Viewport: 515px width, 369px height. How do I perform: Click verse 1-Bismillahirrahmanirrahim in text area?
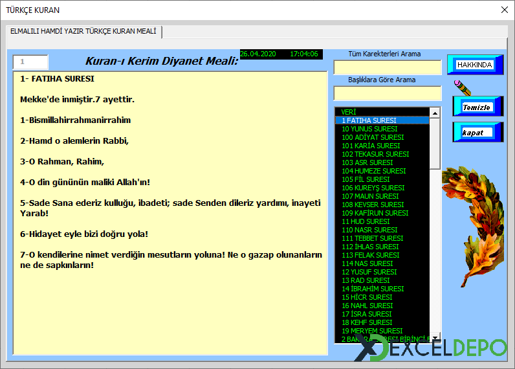click(x=75, y=120)
